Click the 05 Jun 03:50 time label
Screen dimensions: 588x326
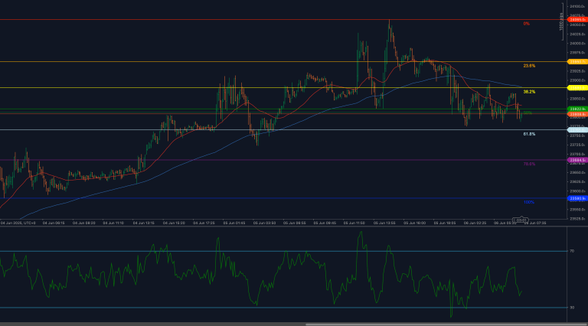coord(264,223)
